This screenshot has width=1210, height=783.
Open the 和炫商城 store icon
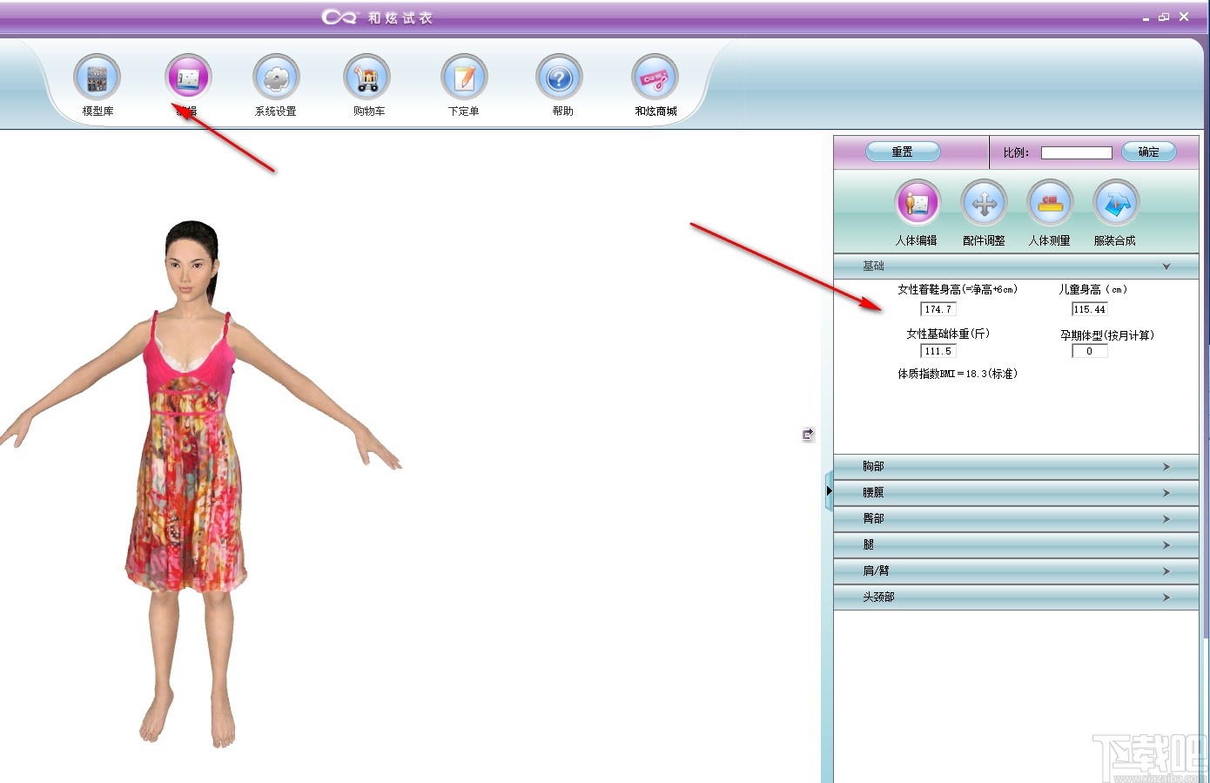coord(655,78)
